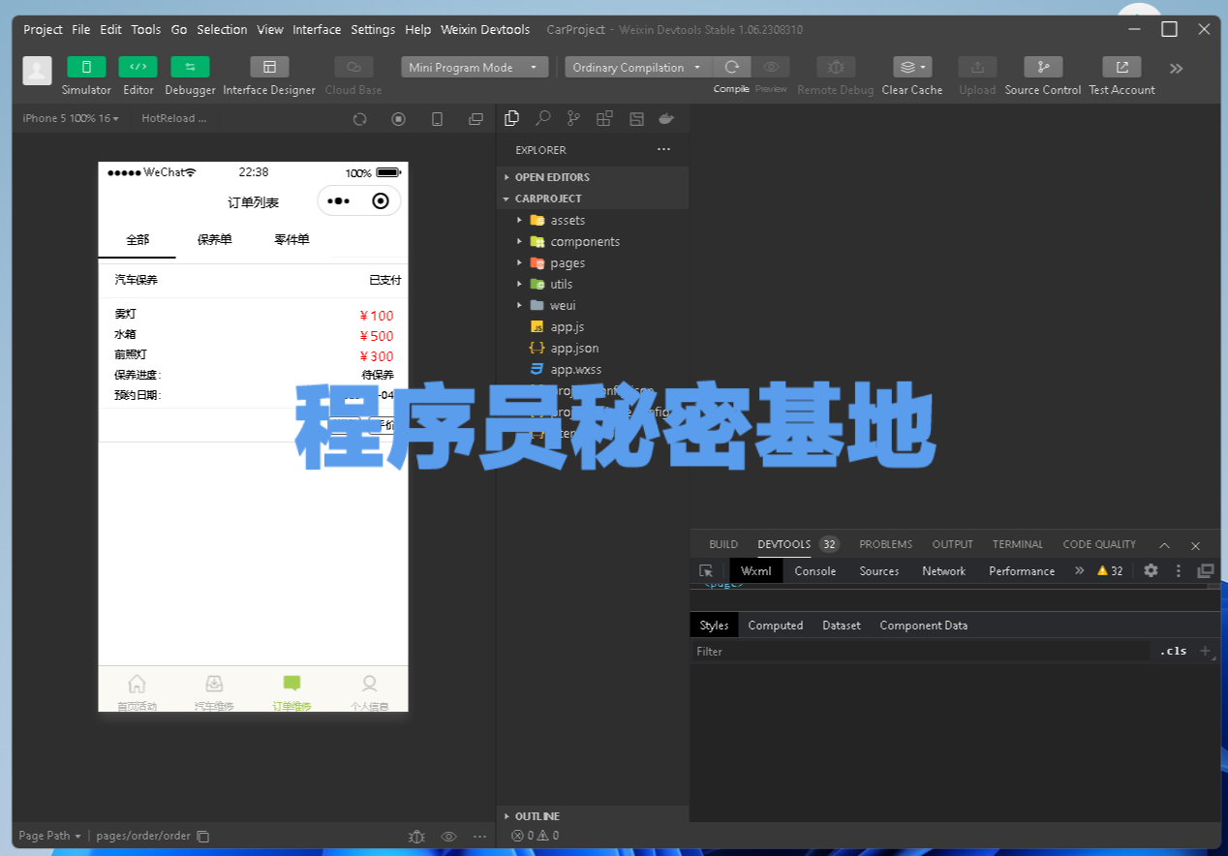Screen dimensions: 1228x856
Task: Open the Console devtools tab
Action: (x=815, y=571)
